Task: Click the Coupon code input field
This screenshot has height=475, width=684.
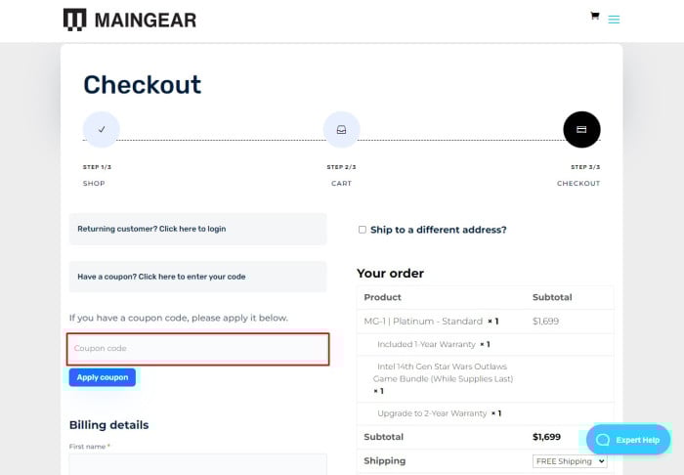Action: 198,349
